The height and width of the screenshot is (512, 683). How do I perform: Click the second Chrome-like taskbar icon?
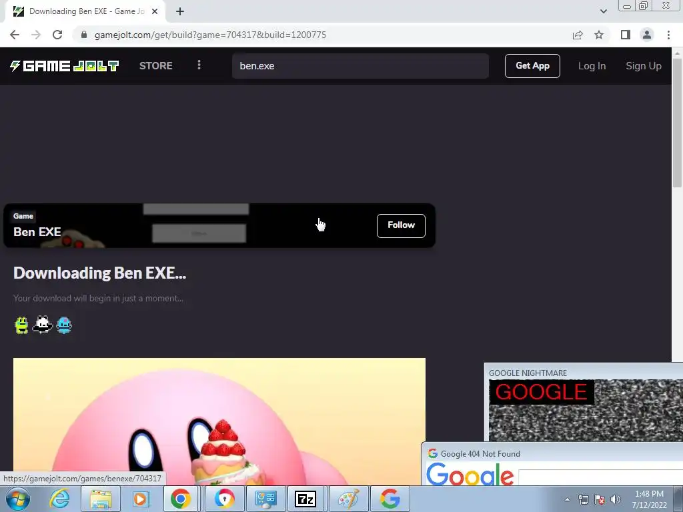pyautogui.click(x=224, y=499)
